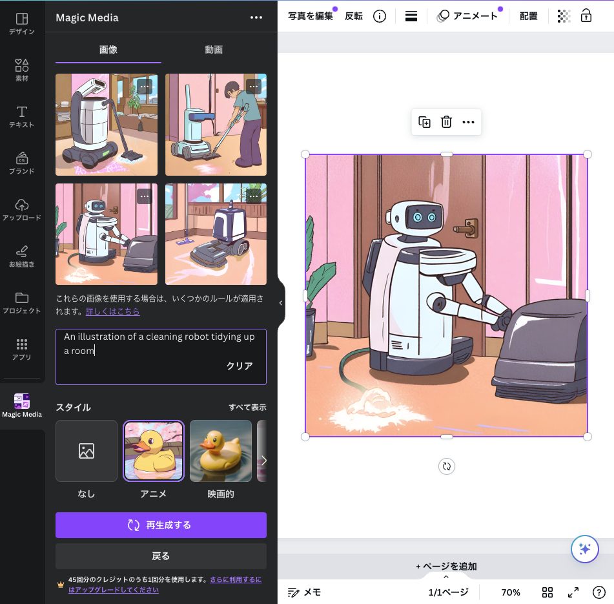Open the Magic Media options menu
Image resolution: width=614 pixels, height=604 pixels.
pos(256,17)
